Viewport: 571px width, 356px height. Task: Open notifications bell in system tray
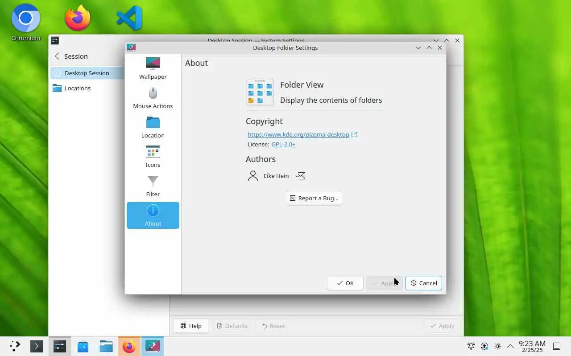point(471,346)
